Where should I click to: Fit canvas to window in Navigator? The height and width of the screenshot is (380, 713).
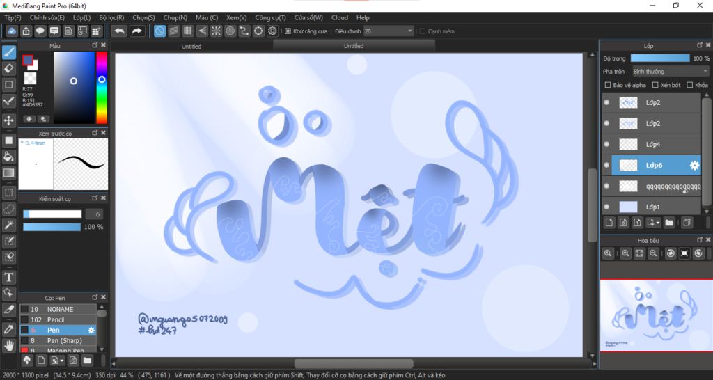pos(639,253)
